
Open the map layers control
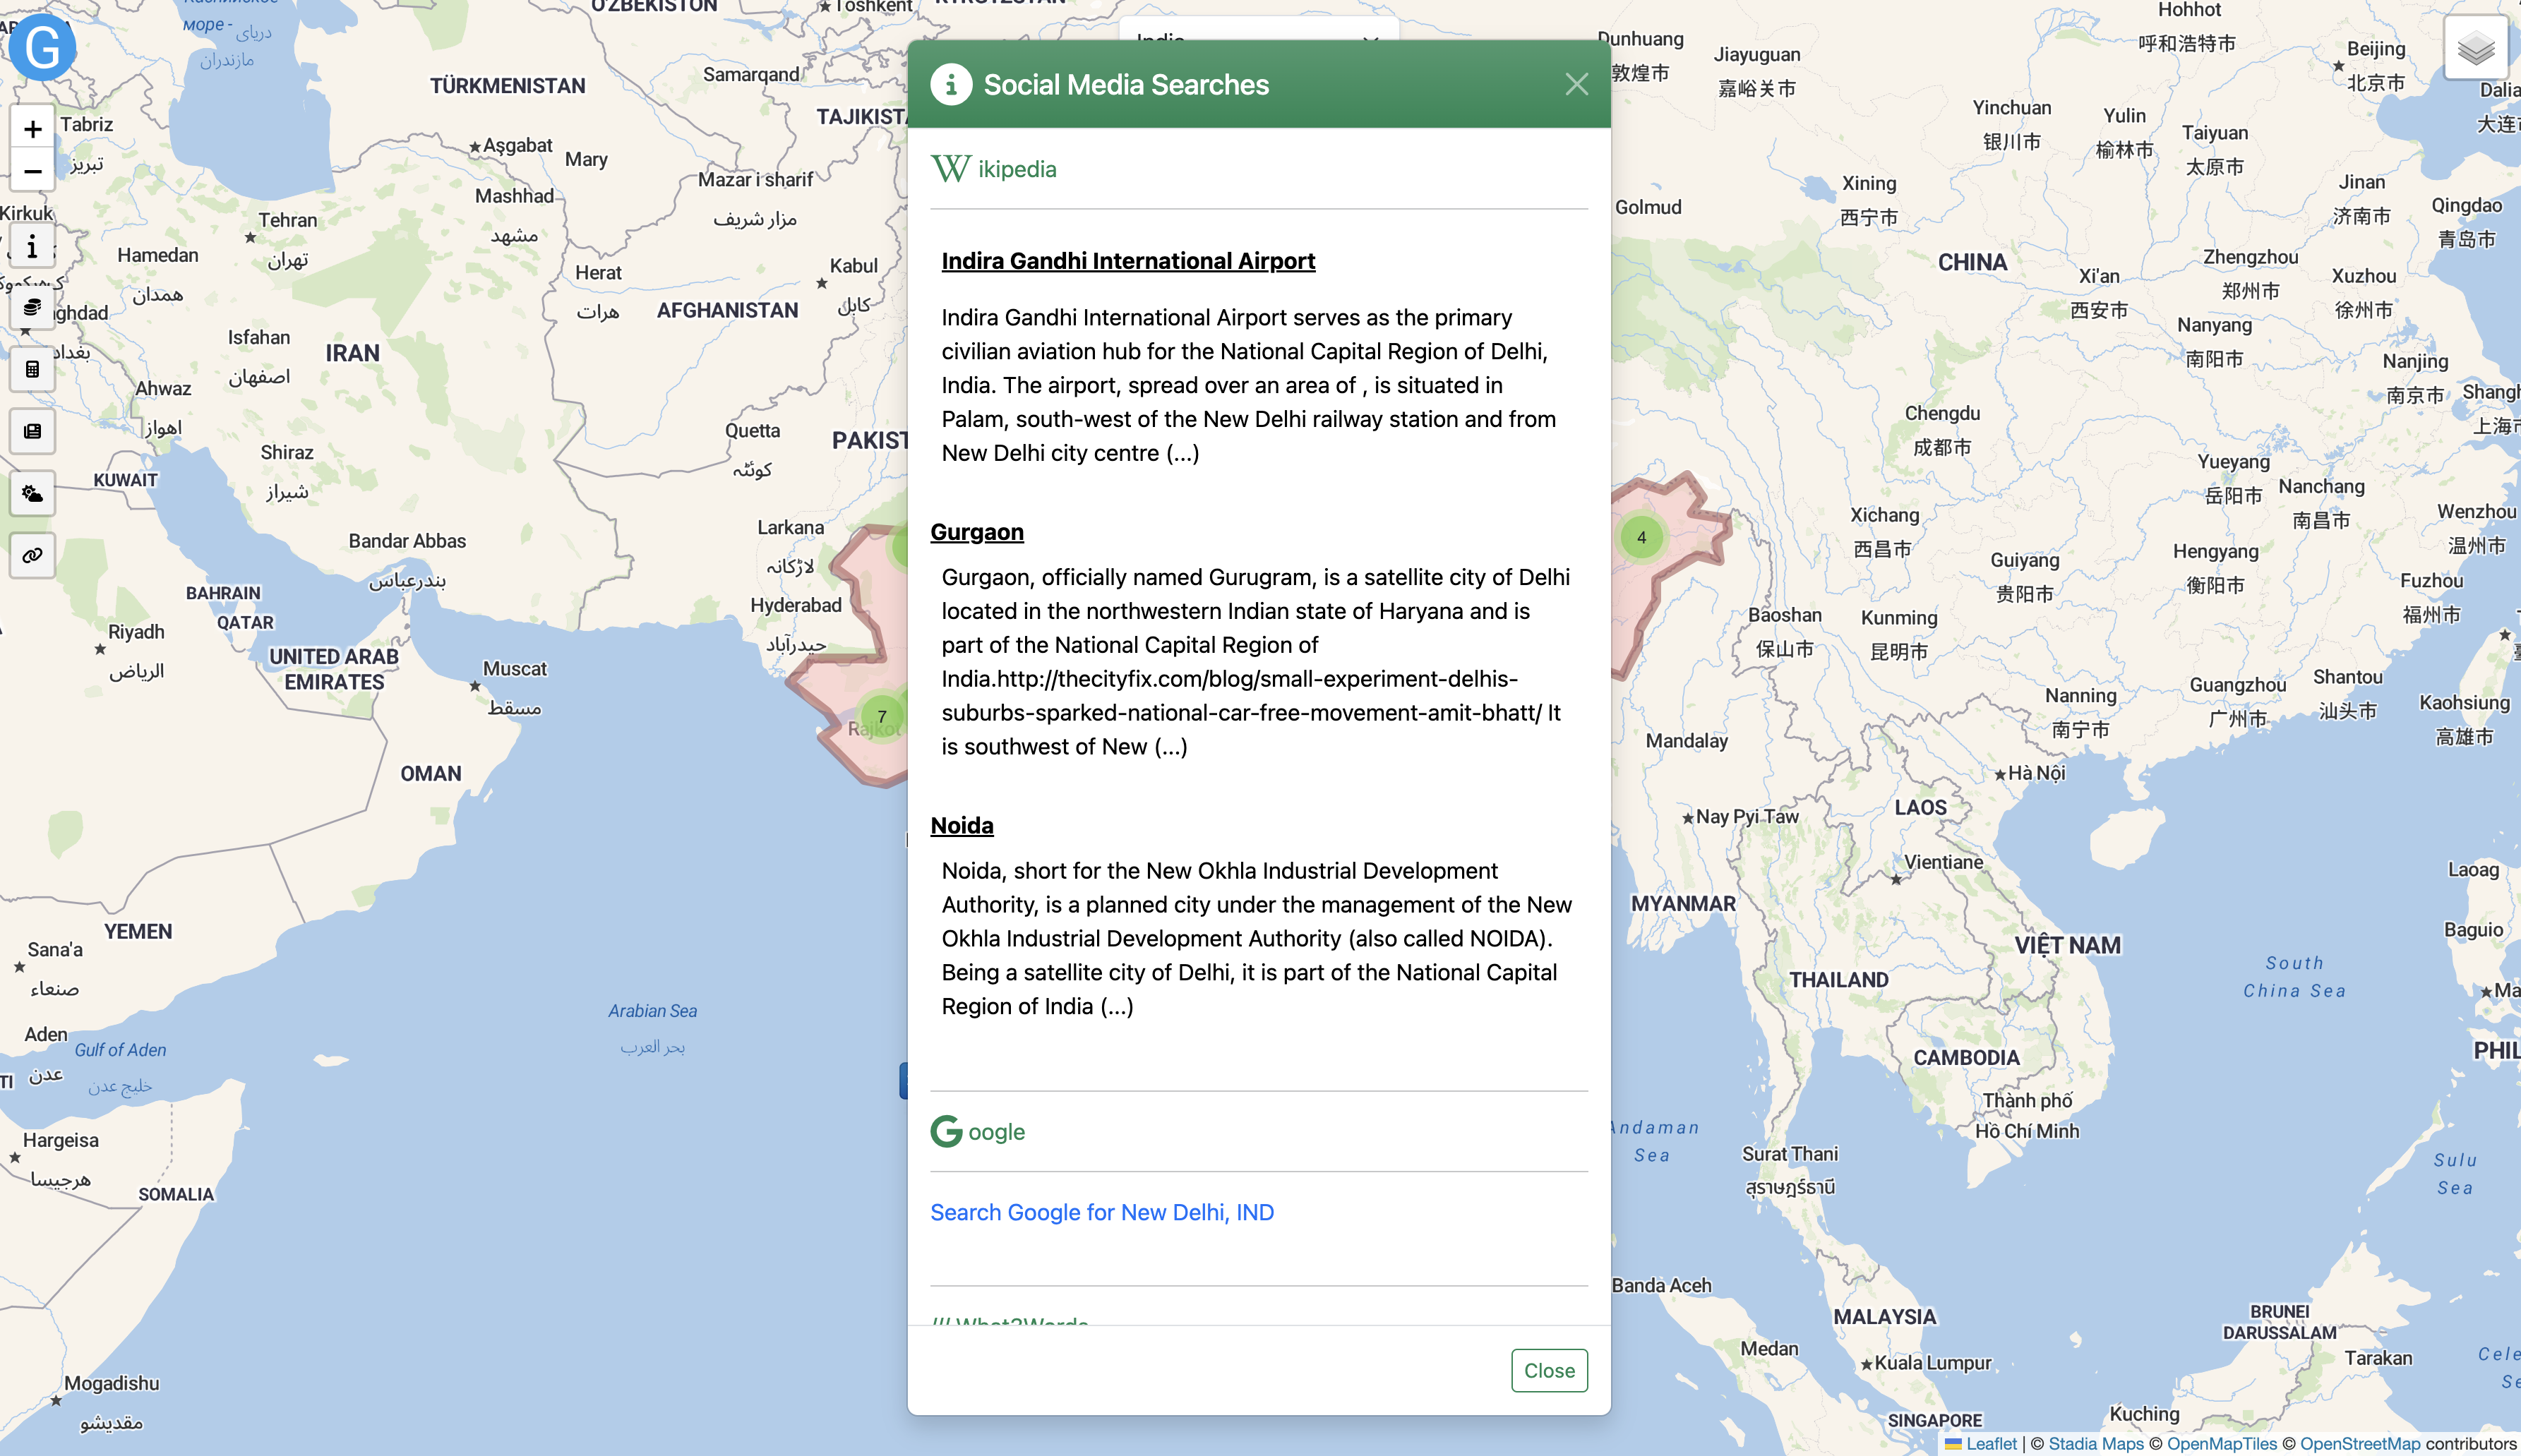pos(2475,48)
